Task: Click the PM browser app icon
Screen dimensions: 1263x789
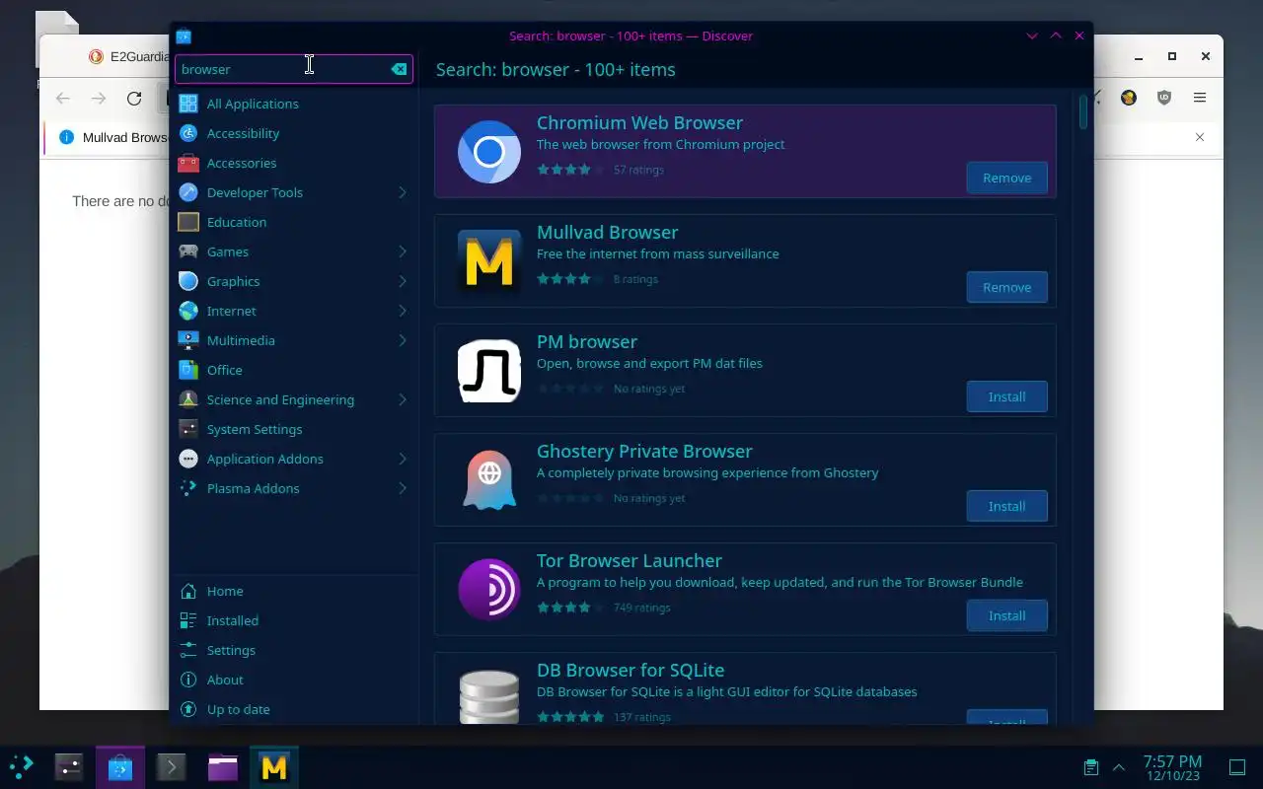Action: (489, 371)
